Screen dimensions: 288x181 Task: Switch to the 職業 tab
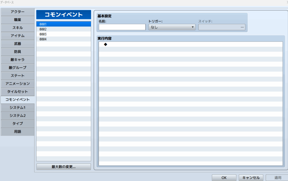click(x=17, y=20)
